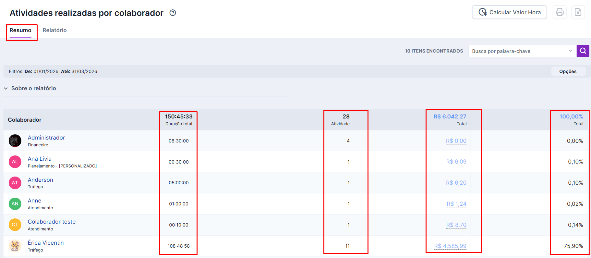Click Érica Vicentin's cat avatar

tap(15, 246)
